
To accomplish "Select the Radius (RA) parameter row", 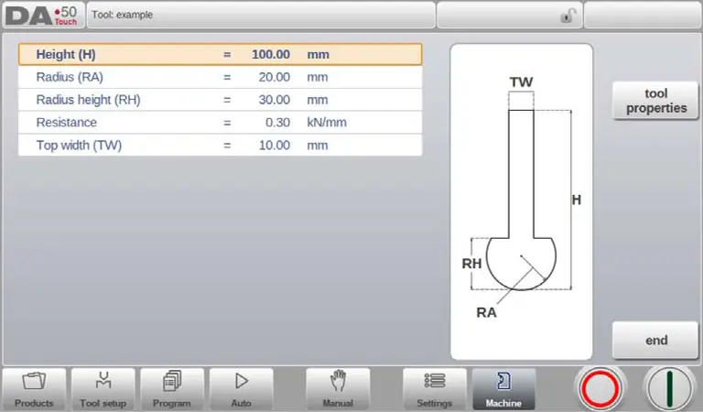I will point(220,77).
